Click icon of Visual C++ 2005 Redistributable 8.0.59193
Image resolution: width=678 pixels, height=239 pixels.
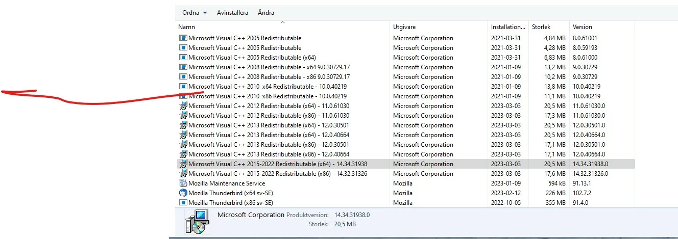click(x=183, y=48)
